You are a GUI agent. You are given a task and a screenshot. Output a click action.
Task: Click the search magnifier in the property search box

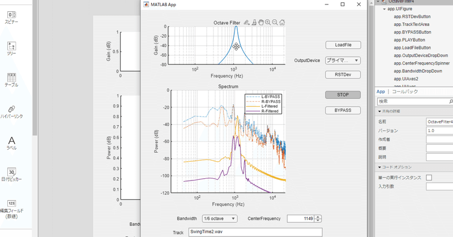[x=451, y=101]
